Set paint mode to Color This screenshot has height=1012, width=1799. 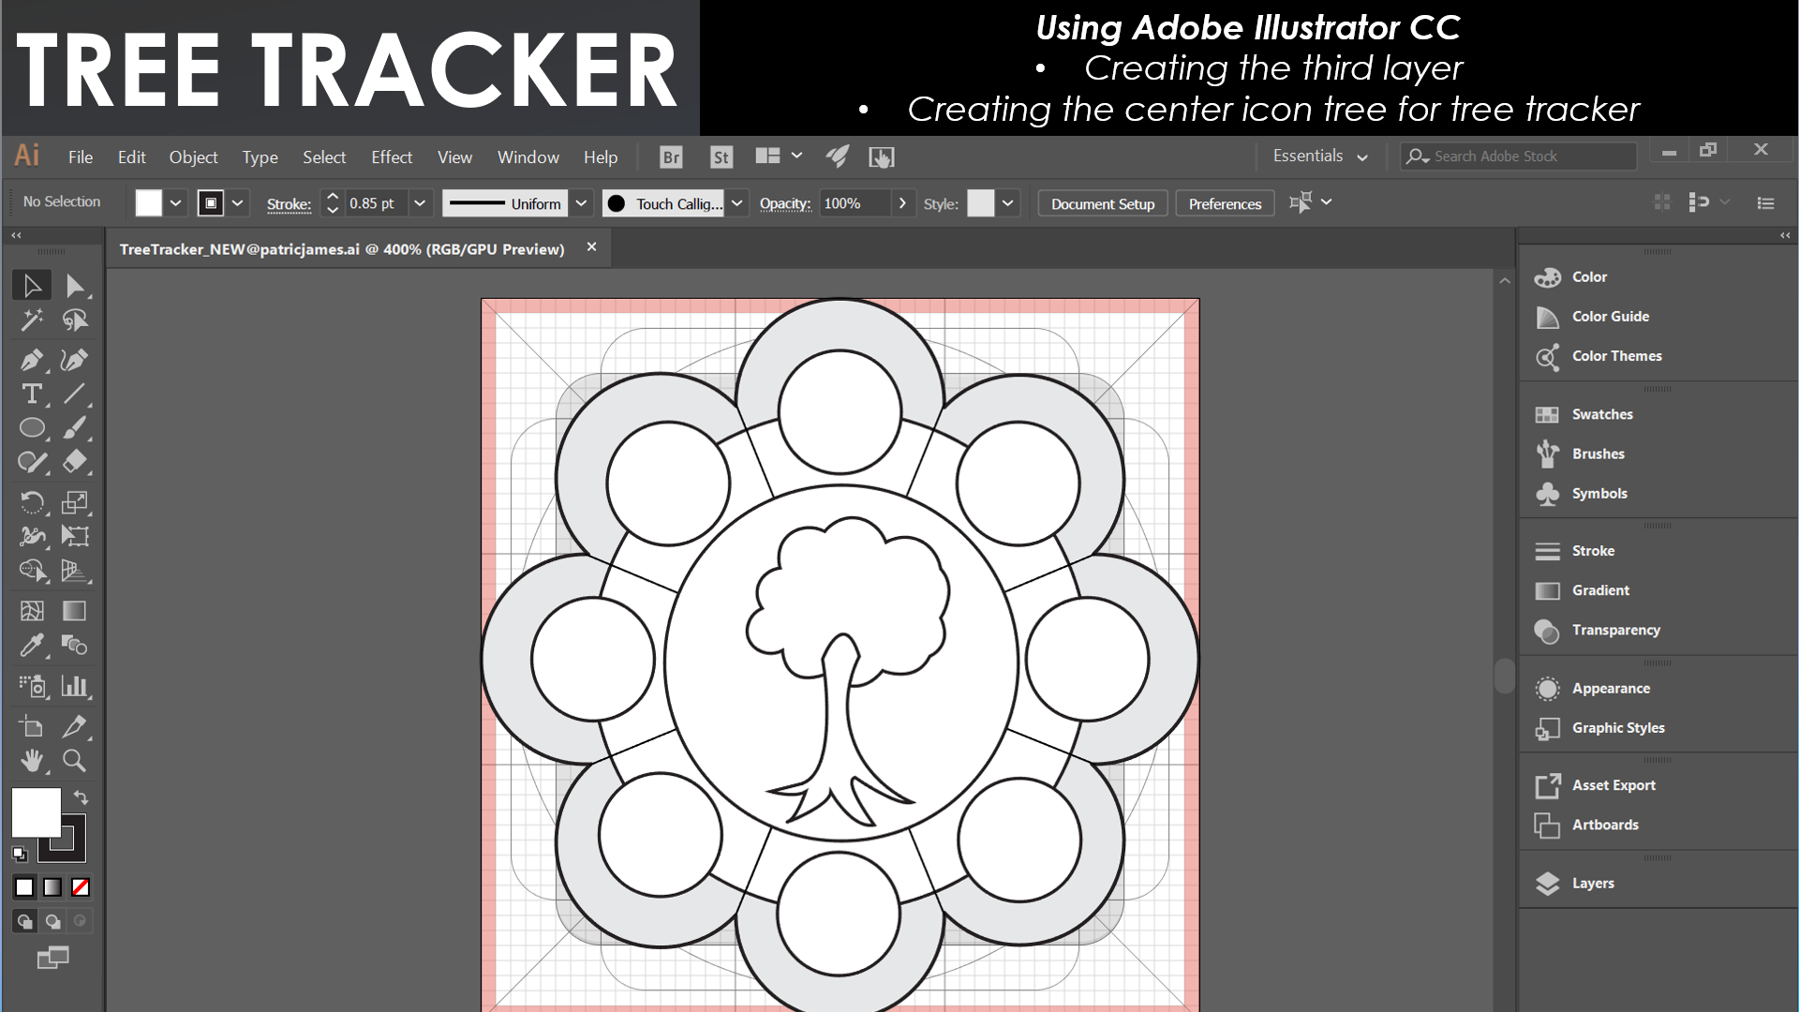pos(24,886)
